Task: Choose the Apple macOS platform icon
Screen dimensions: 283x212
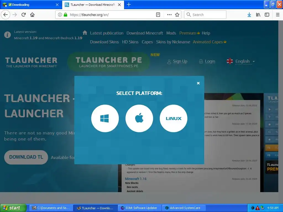Action: pos(139,118)
